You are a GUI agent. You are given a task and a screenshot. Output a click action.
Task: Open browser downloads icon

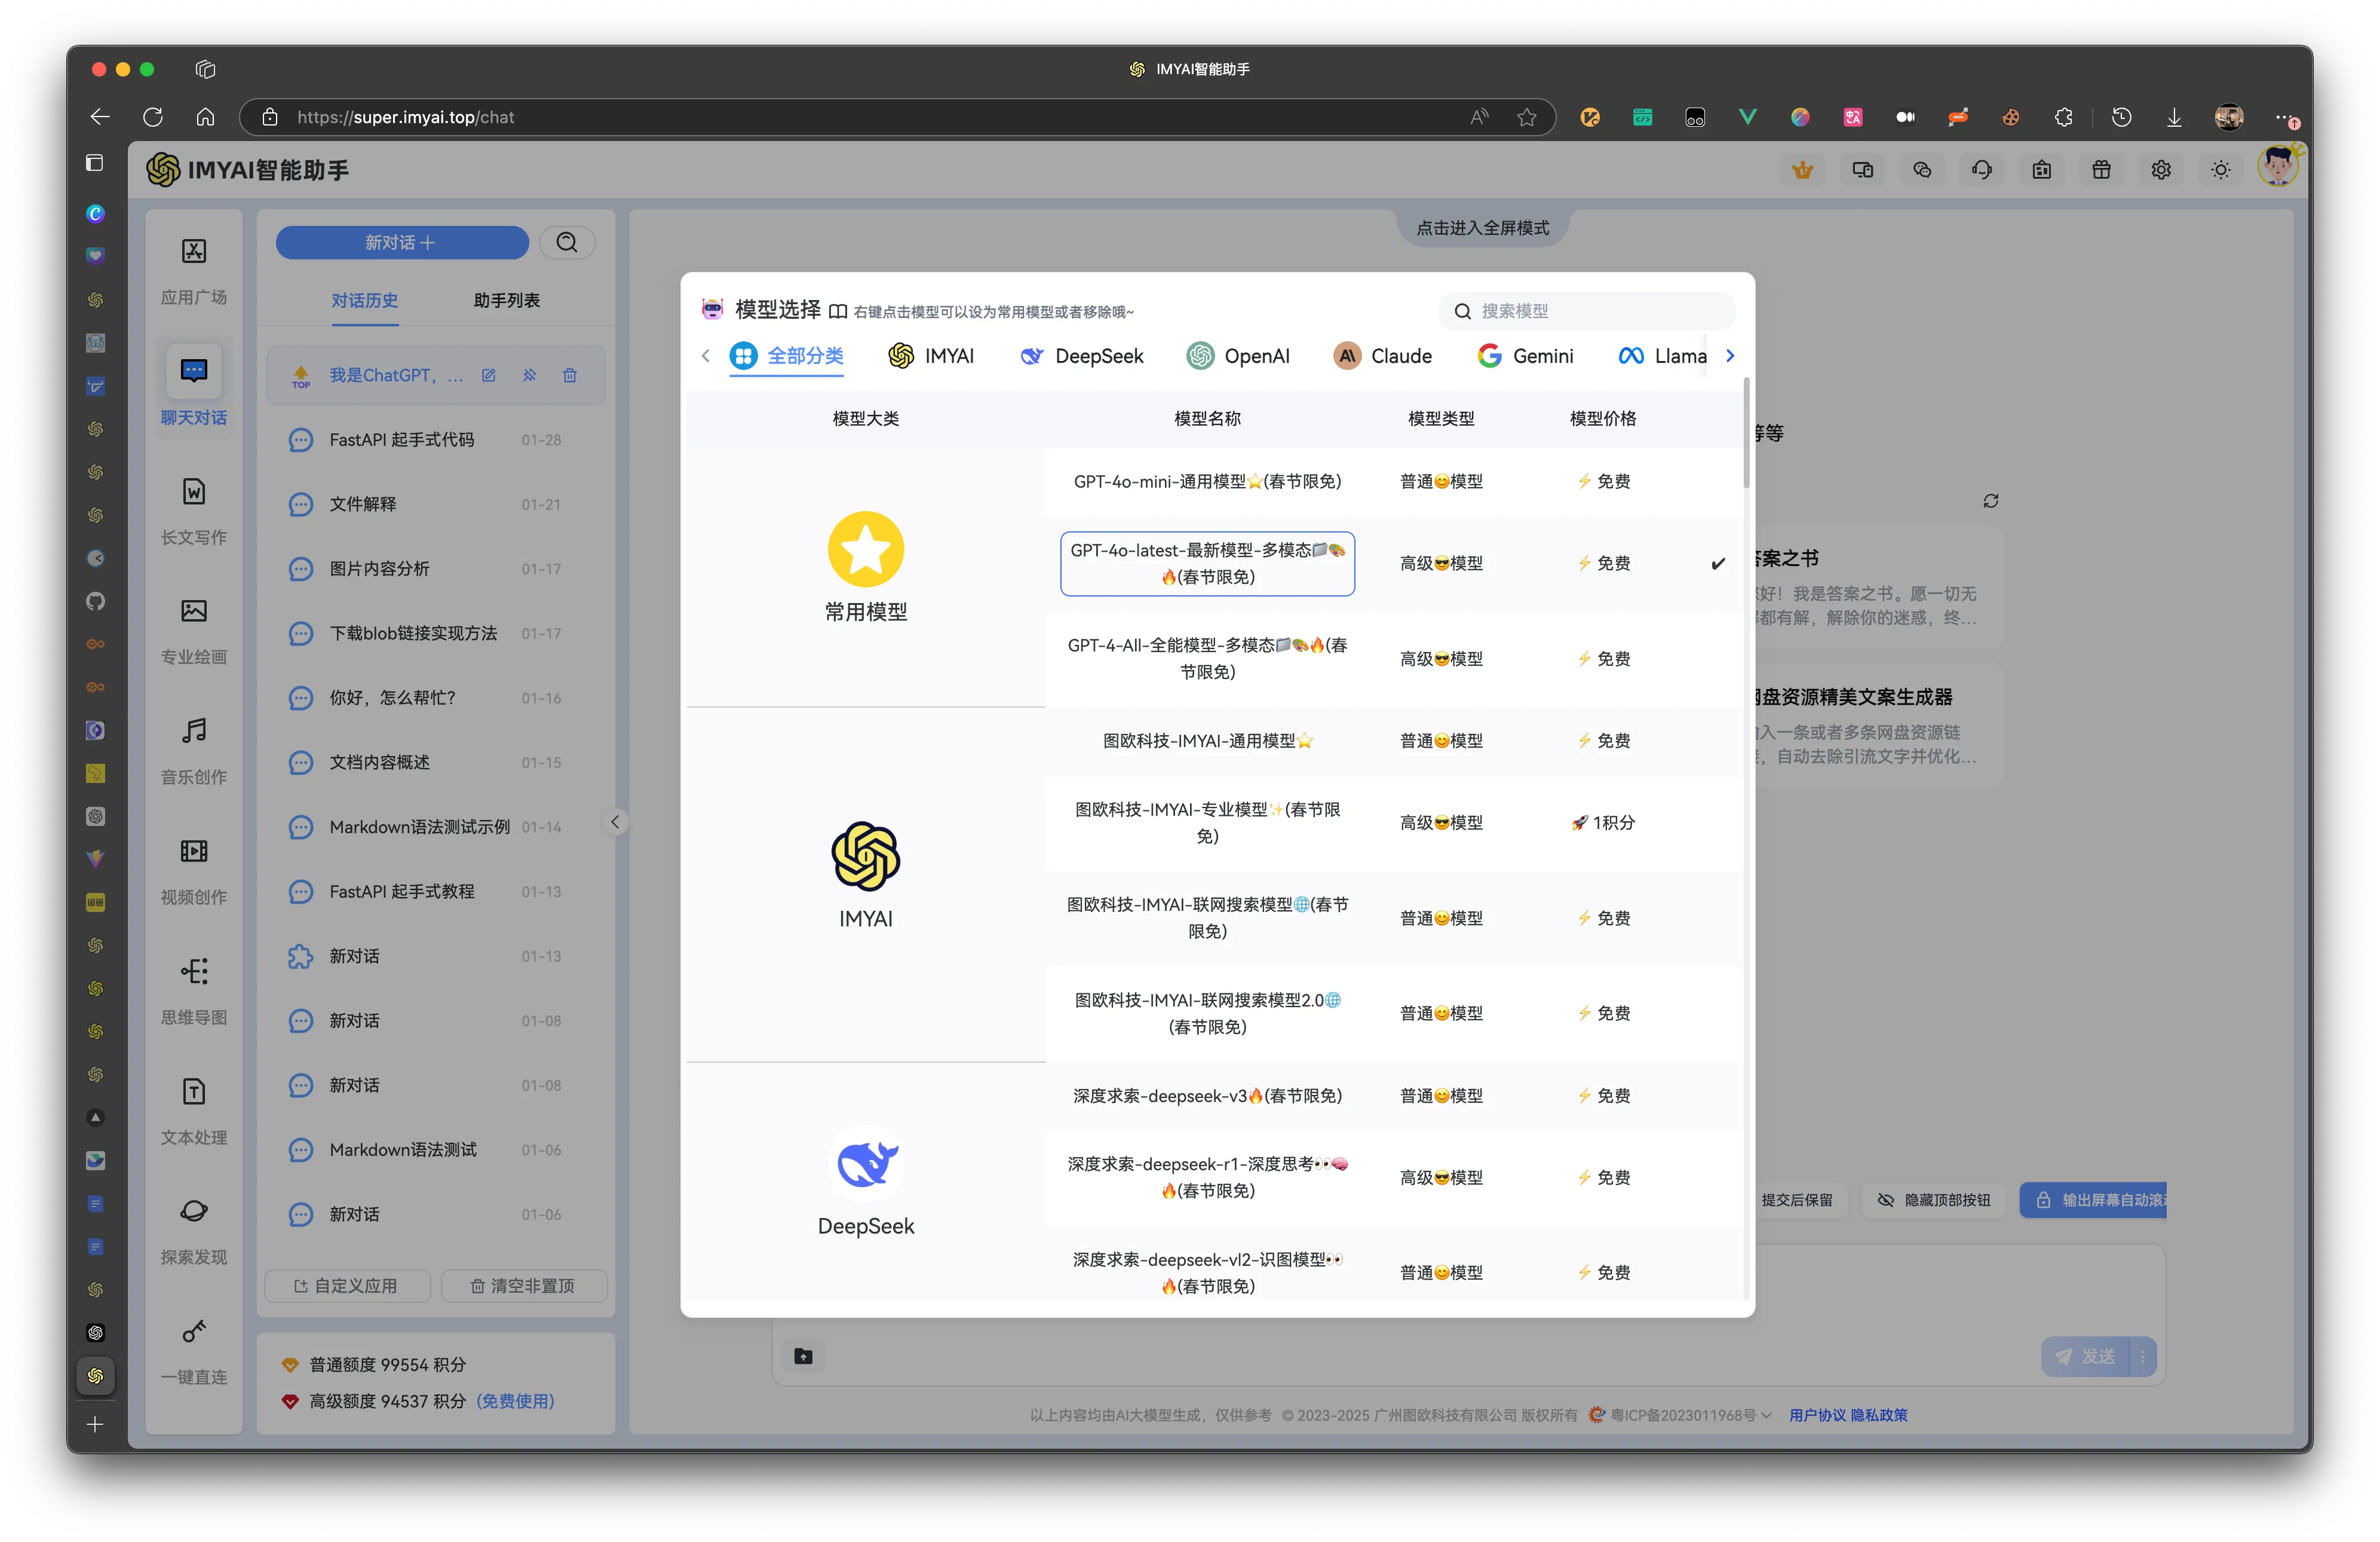[2174, 117]
